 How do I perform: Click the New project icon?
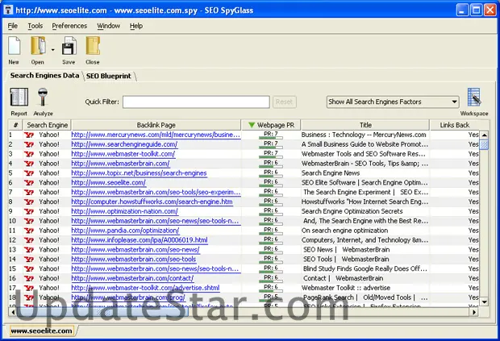click(x=14, y=48)
